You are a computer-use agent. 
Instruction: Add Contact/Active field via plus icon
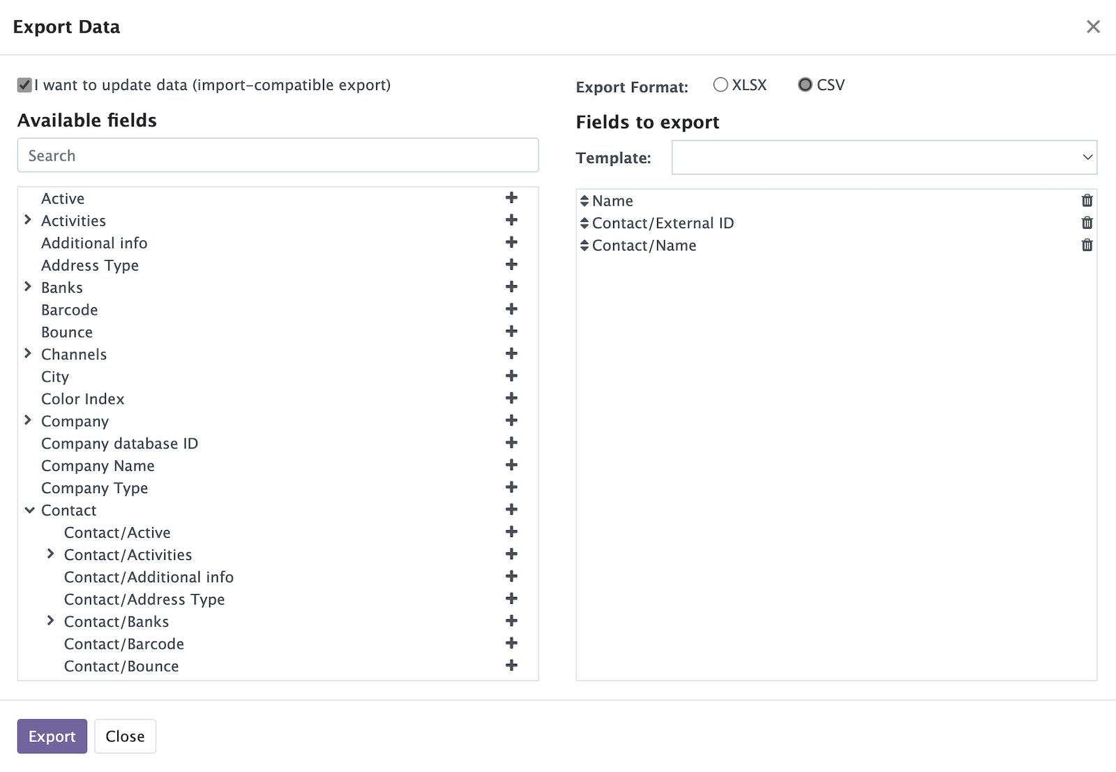tap(511, 532)
